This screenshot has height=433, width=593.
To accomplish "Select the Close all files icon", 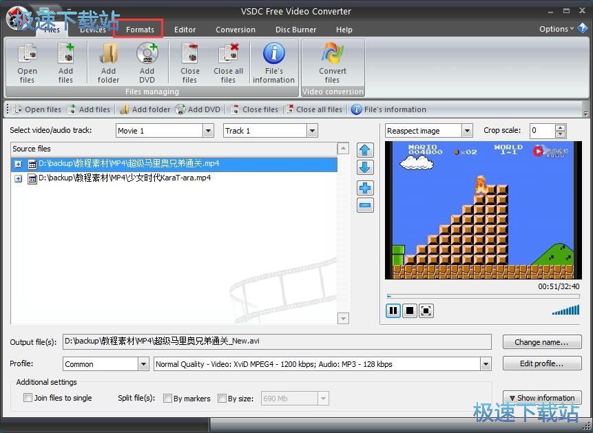I will (x=228, y=62).
